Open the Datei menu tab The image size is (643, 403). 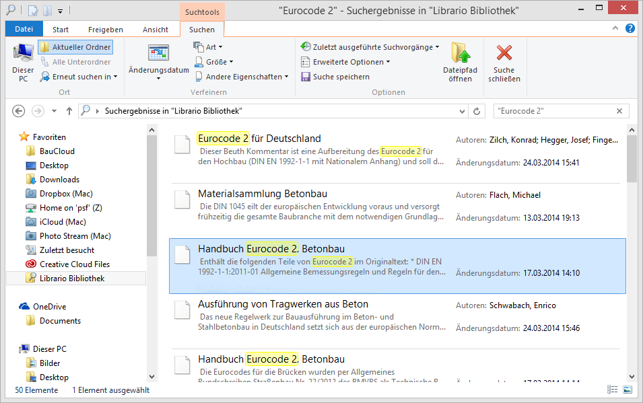[x=24, y=30]
